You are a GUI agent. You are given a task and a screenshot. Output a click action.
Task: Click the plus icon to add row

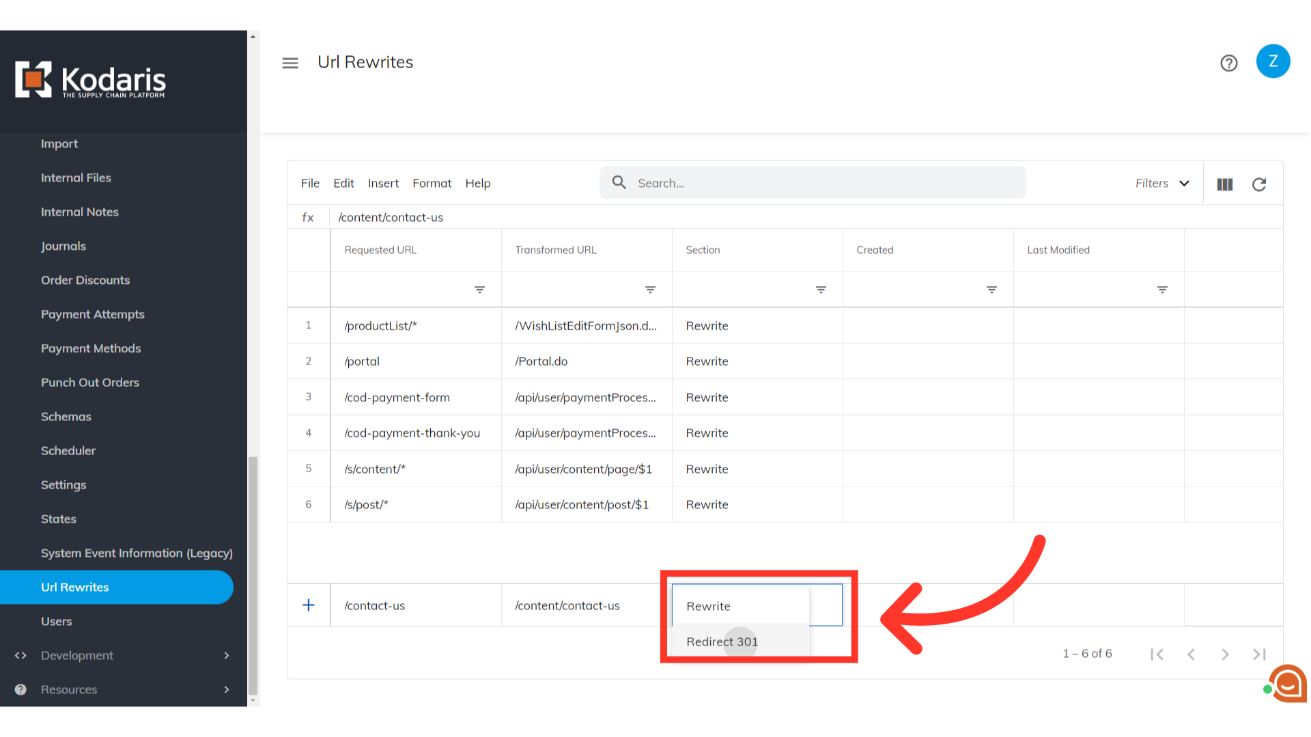click(309, 605)
